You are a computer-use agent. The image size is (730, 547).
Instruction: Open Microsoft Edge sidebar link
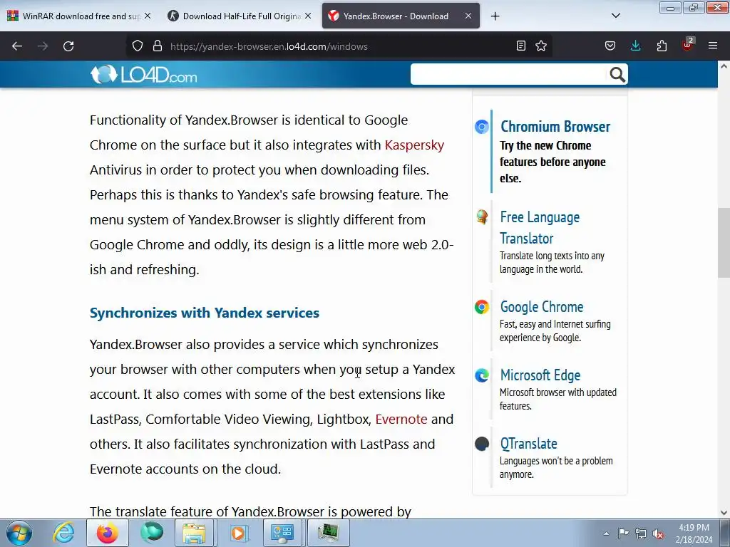pyautogui.click(x=540, y=375)
